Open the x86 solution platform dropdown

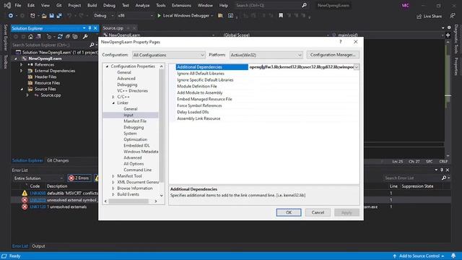tap(135, 16)
